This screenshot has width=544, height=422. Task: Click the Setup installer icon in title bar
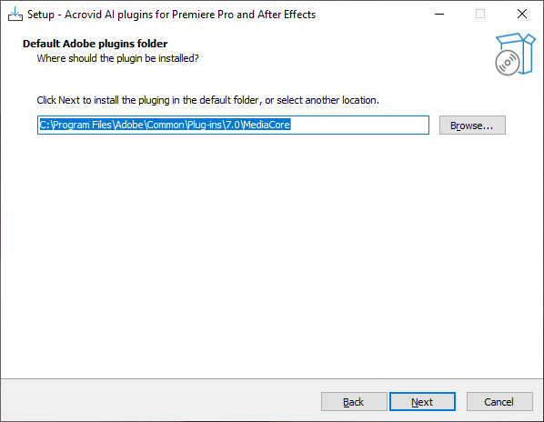pos(15,15)
